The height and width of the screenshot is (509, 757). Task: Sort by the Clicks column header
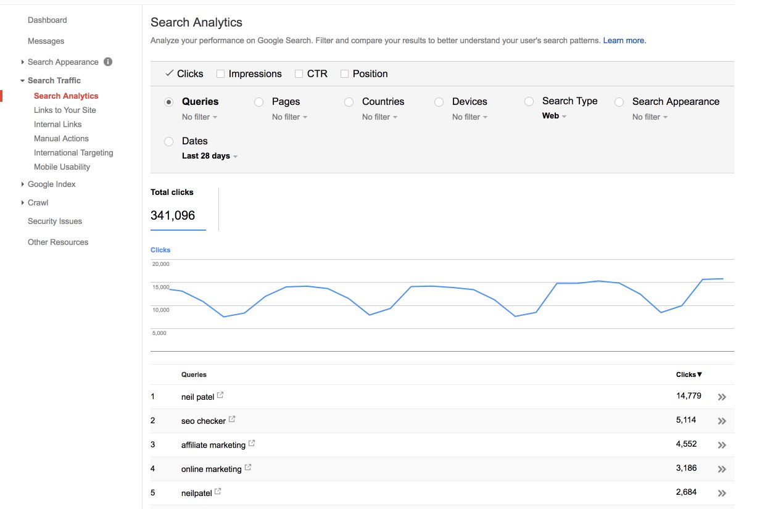point(689,375)
